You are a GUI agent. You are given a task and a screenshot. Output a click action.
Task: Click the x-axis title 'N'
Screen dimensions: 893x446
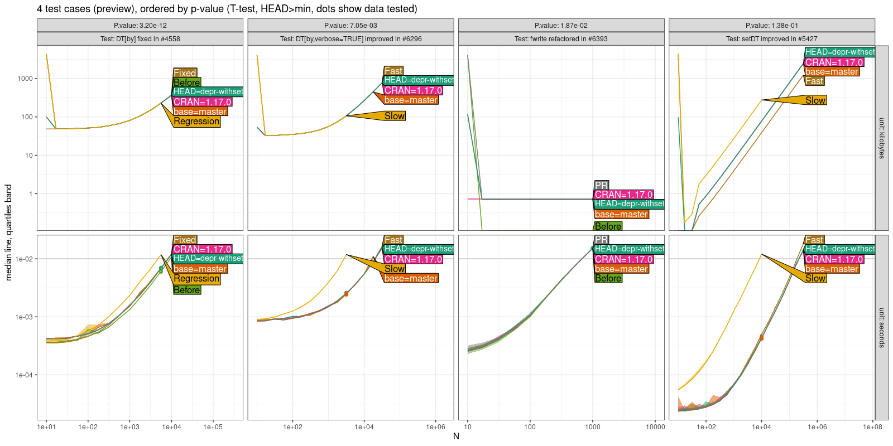click(x=456, y=436)
